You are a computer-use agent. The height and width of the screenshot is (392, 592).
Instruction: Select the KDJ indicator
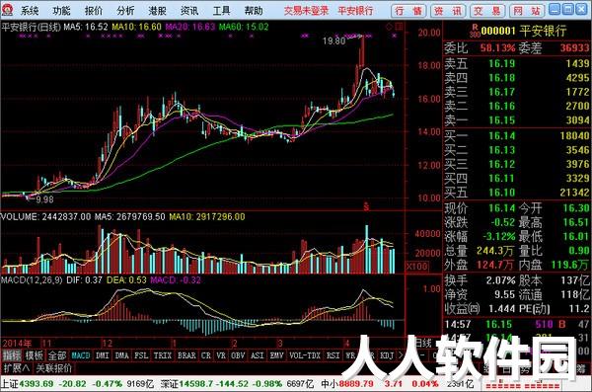click(x=387, y=355)
